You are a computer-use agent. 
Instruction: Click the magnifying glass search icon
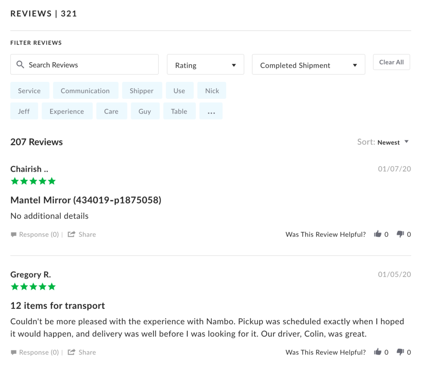(x=20, y=65)
